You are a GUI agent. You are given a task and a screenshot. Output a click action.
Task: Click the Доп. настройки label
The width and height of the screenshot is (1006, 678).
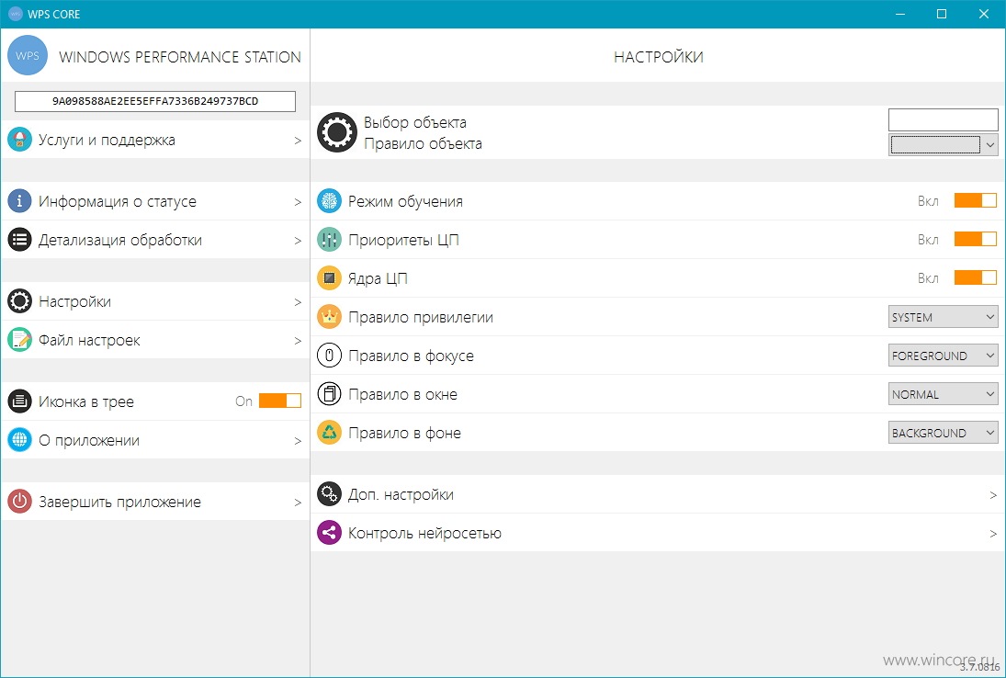401,494
